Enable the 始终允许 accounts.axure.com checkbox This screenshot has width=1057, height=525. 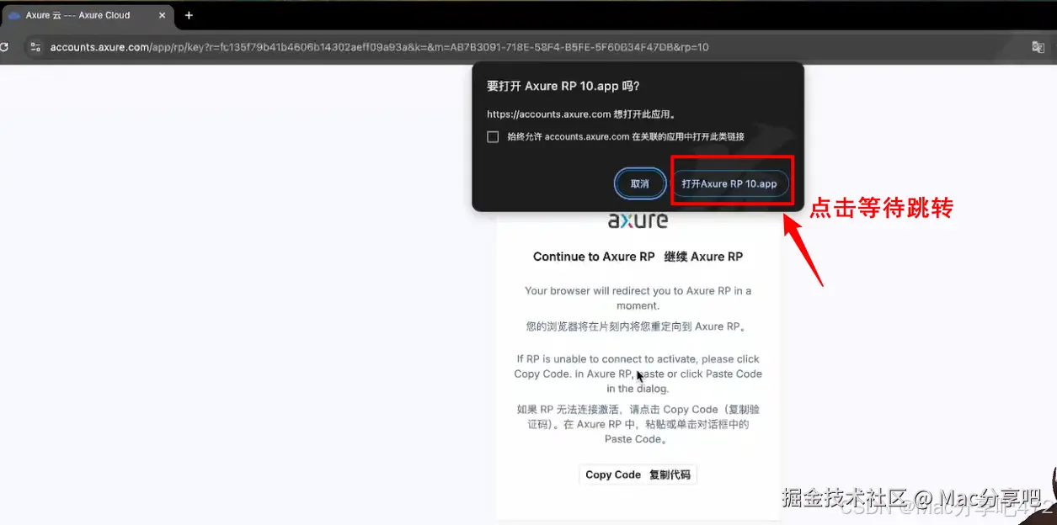click(x=494, y=136)
